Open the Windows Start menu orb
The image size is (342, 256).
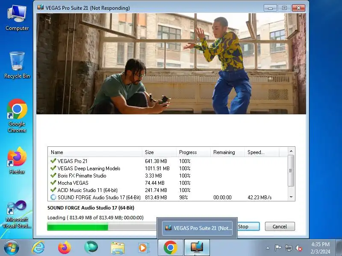11,247
